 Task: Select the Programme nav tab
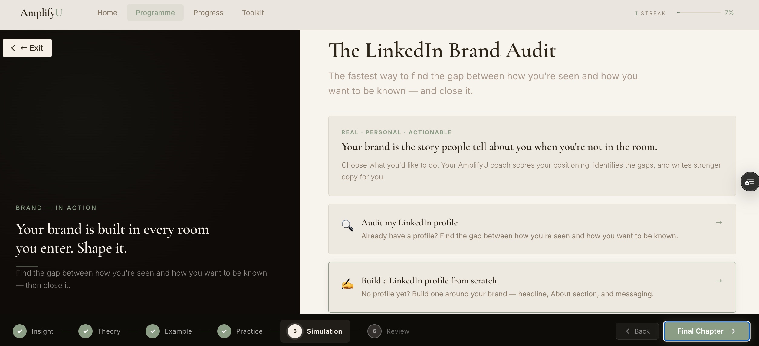click(155, 13)
